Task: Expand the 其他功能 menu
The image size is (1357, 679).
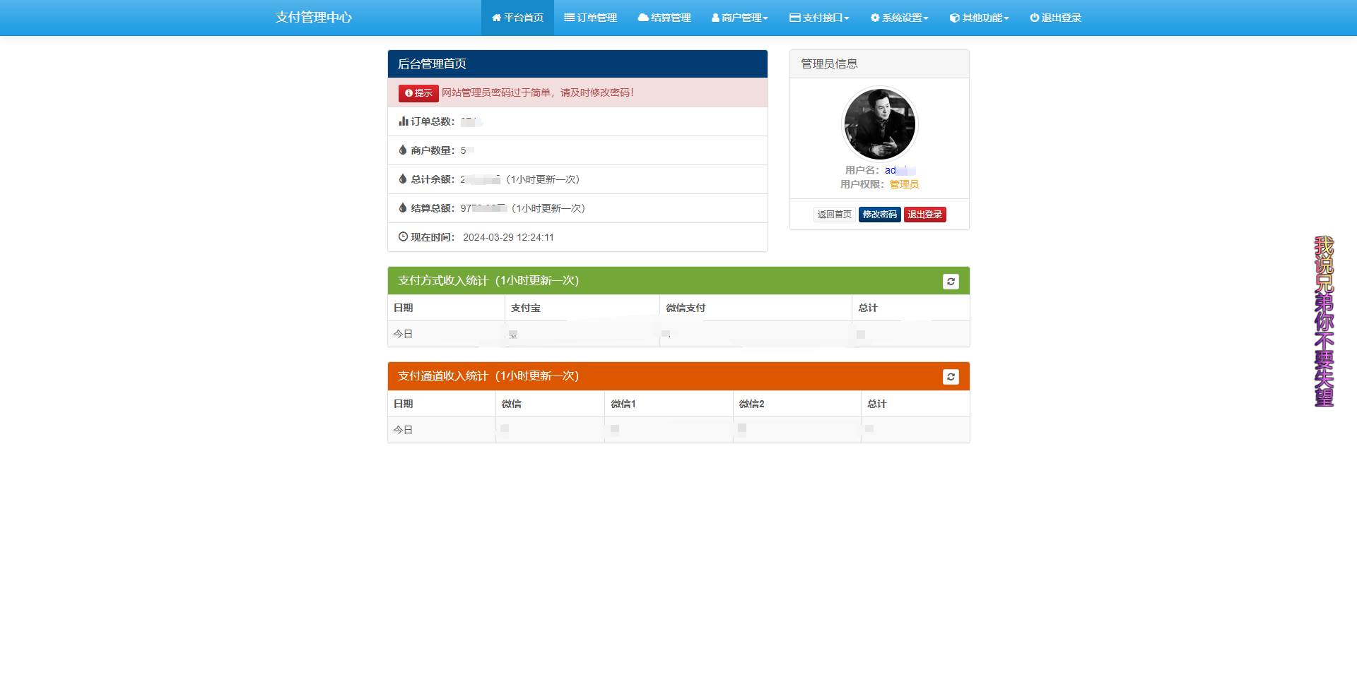Action: [x=979, y=18]
